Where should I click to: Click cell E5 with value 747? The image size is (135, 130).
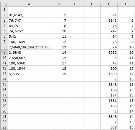click(x=109, y=31)
